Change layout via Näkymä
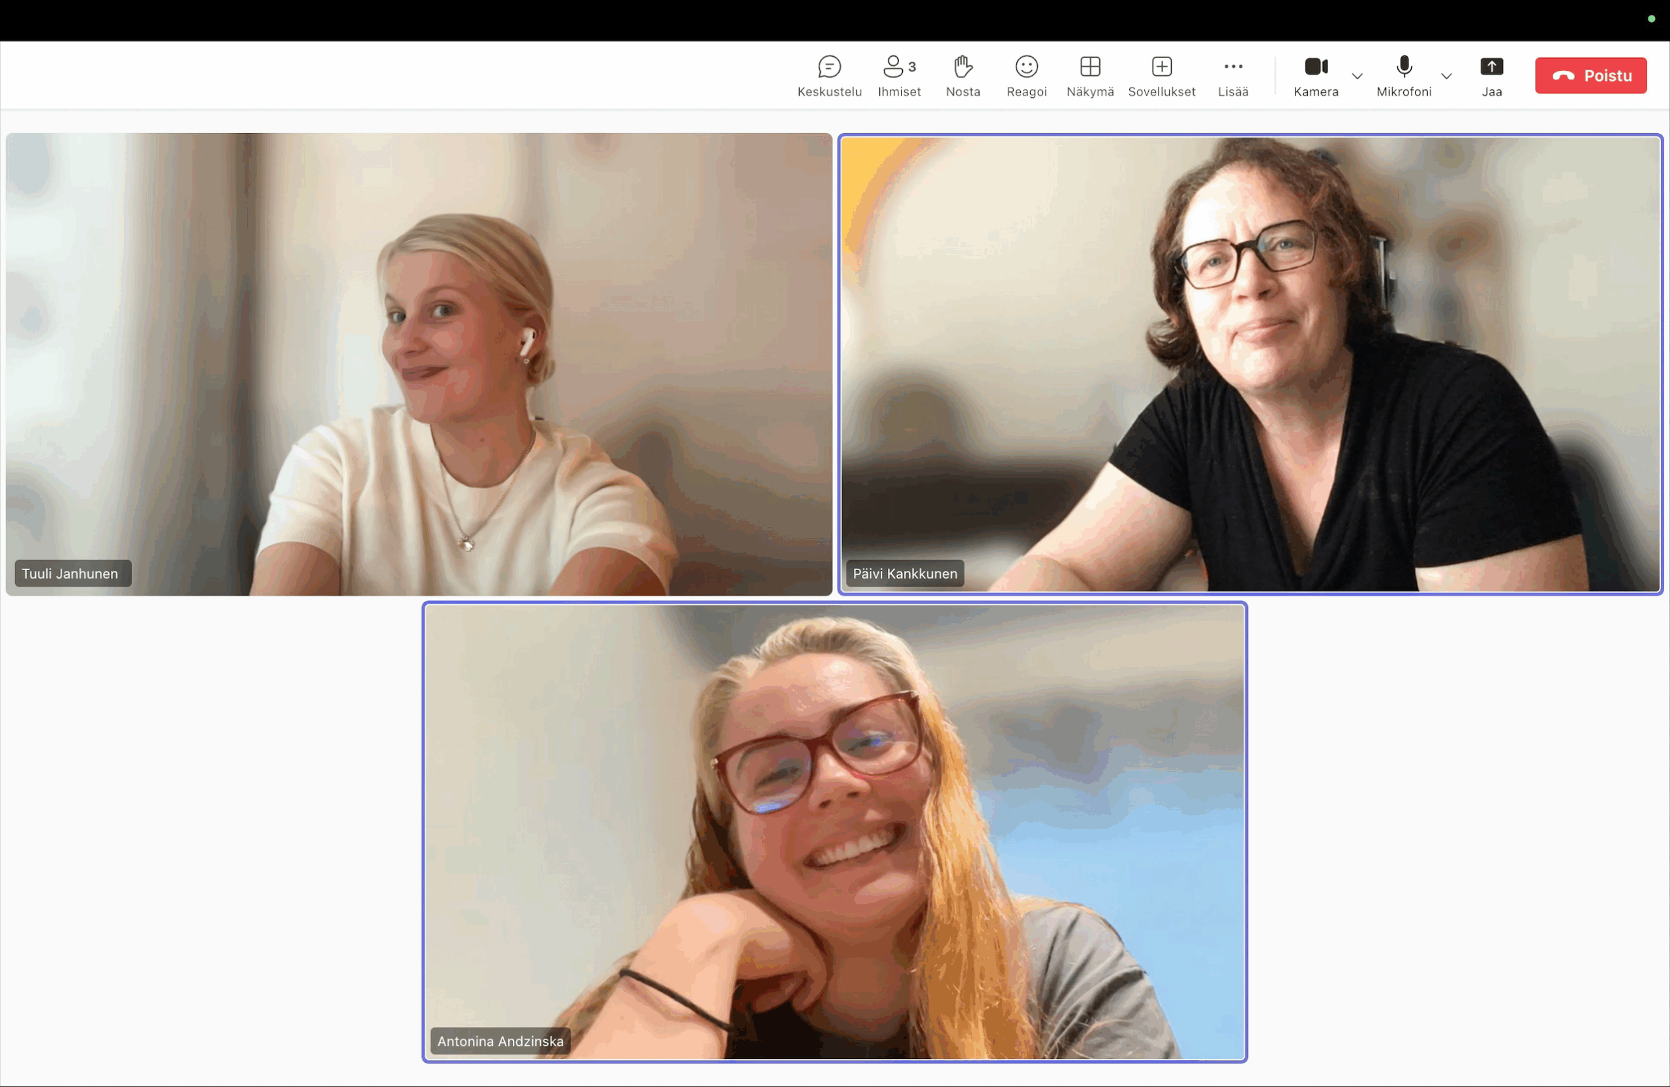 [x=1091, y=76]
